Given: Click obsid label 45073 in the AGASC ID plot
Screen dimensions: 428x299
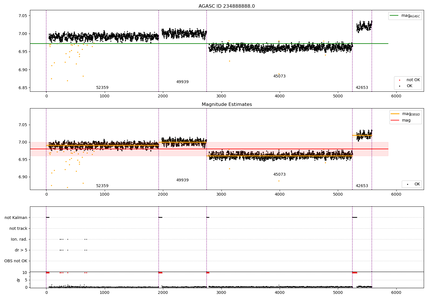Looking at the screenshot, I should pyautogui.click(x=279, y=76).
